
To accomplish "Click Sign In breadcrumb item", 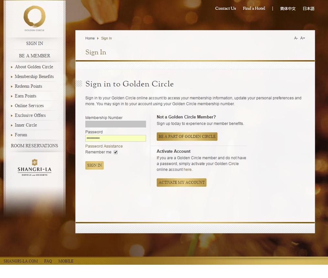I will 106,38.
